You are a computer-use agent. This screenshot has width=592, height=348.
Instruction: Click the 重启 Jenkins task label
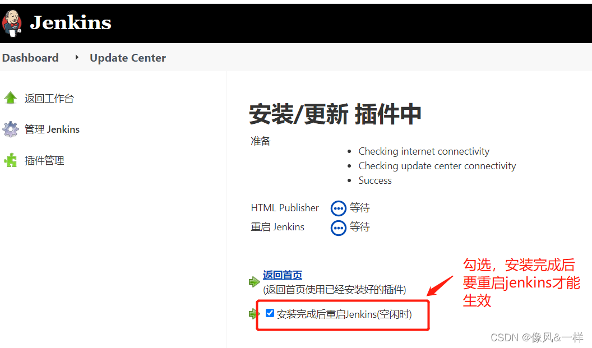click(277, 227)
